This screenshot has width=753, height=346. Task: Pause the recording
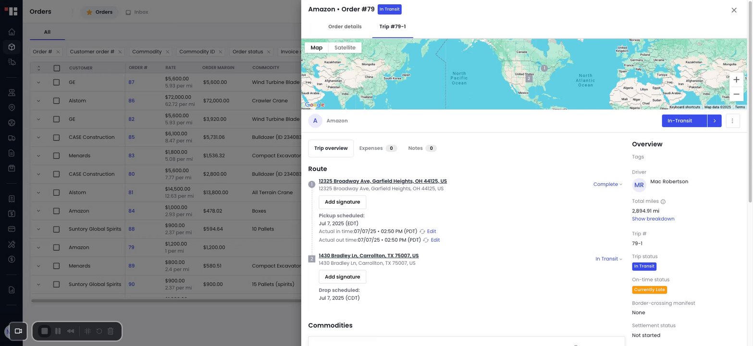pyautogui.click(x=58, y=331)
